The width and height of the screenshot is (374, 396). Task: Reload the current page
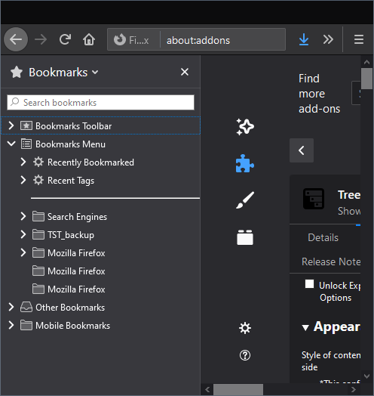tap(65, 39)
